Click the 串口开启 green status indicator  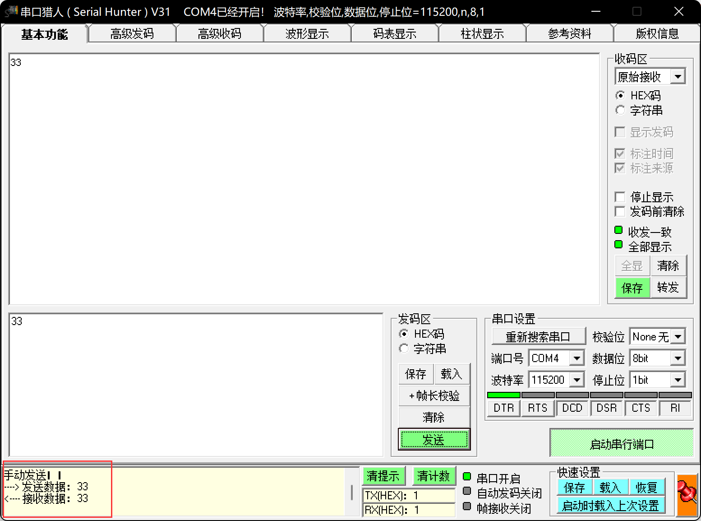click(x=467, y=476)
